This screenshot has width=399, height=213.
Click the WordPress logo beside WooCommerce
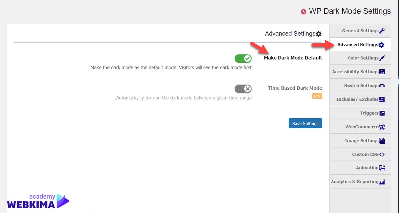[x=382, y=127]
